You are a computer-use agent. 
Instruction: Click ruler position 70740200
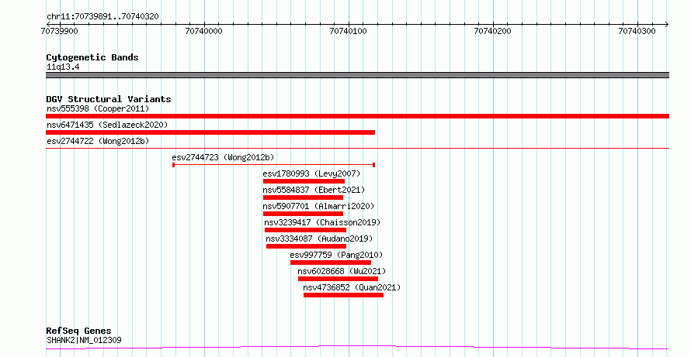[493, 31]
